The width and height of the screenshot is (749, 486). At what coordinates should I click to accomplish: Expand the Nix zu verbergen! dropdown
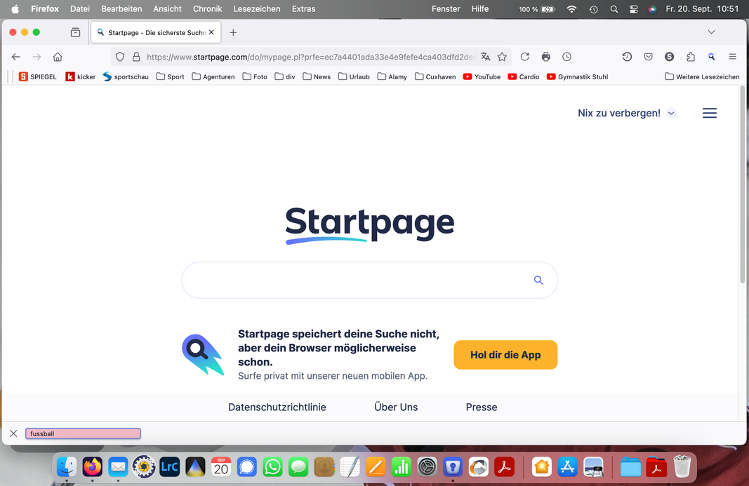pos(670,113)
